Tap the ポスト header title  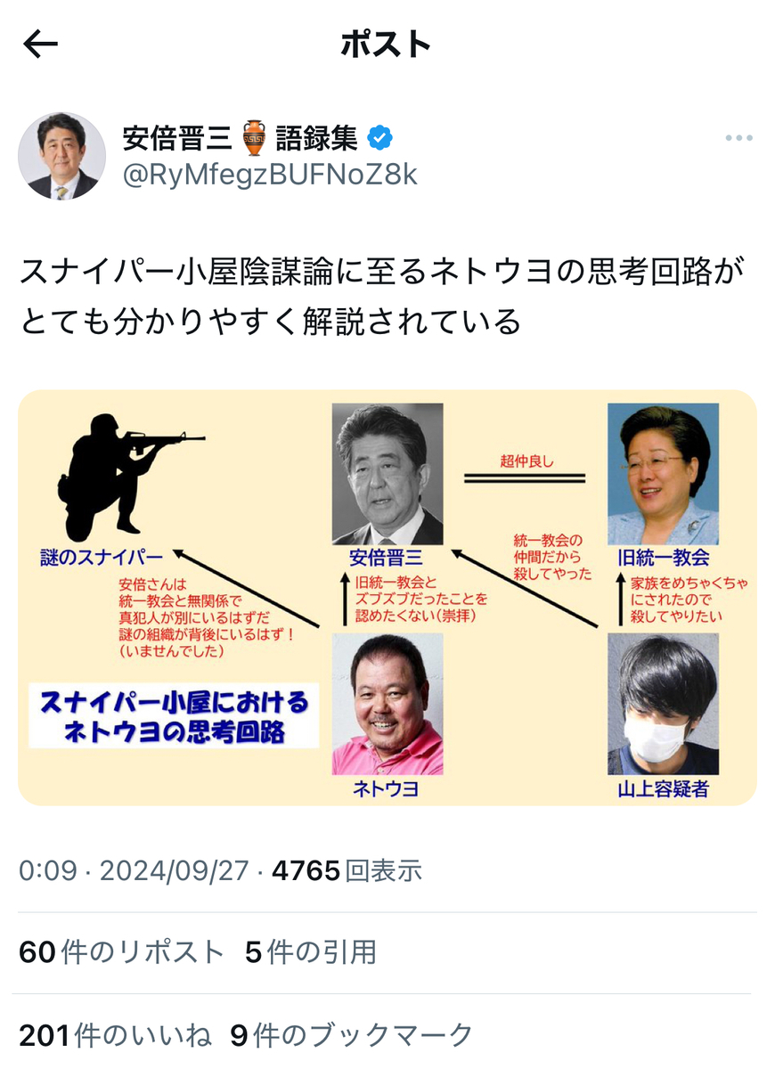tap(387, 45)
